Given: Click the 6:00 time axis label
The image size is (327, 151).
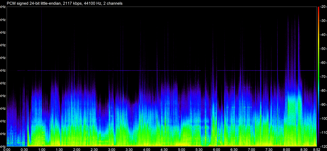Looking at the screenshot, I should [216, 149].
